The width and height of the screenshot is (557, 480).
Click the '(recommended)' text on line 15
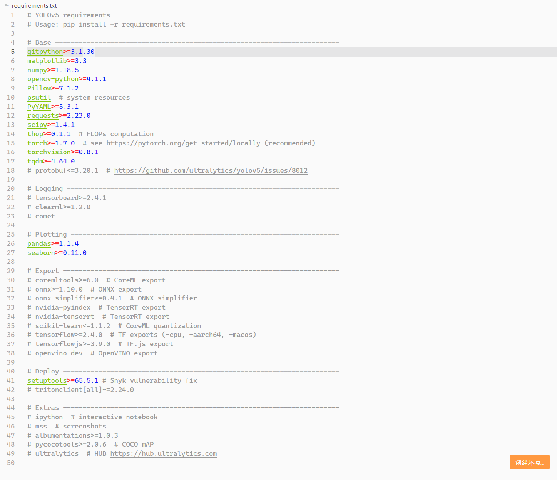click(x=290, y=143)
